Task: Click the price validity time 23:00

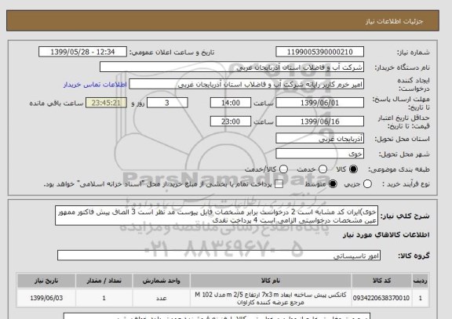Action: point(231,121)
